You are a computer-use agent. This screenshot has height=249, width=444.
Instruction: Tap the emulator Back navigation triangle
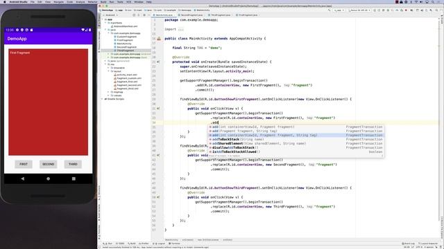[23, 178]
